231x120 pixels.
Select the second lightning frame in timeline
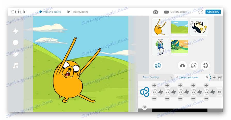[x=174, y=92]
